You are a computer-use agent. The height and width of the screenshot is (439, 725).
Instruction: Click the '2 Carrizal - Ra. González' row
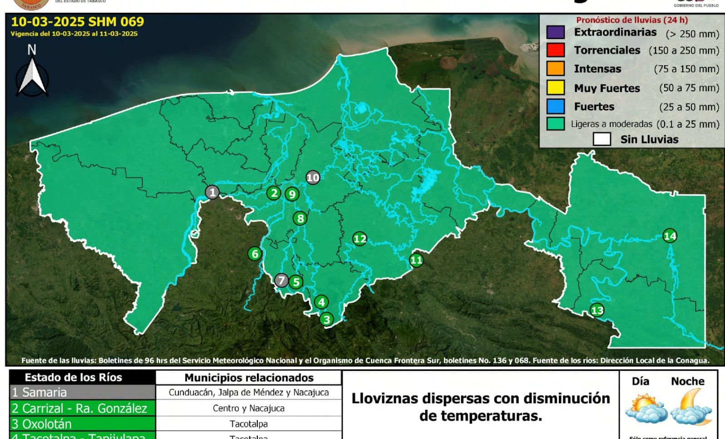pyautogui.click(x=83, y=408)
